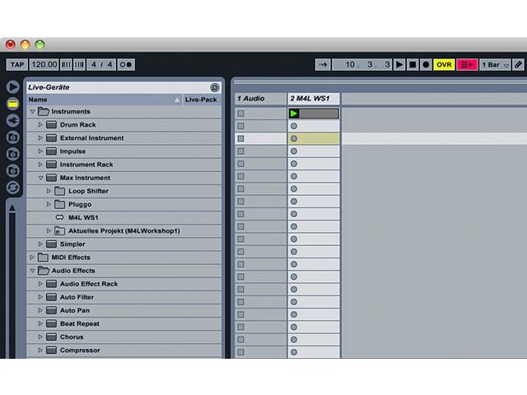The height and width of the screenshot is (395, 527).
Task: Open the 1 Bar quantization dropdown
Action: [x=495, y=64]
